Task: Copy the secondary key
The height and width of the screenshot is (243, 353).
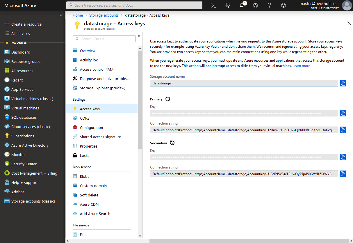Action: pyautogui.click(x=343, y=157)
